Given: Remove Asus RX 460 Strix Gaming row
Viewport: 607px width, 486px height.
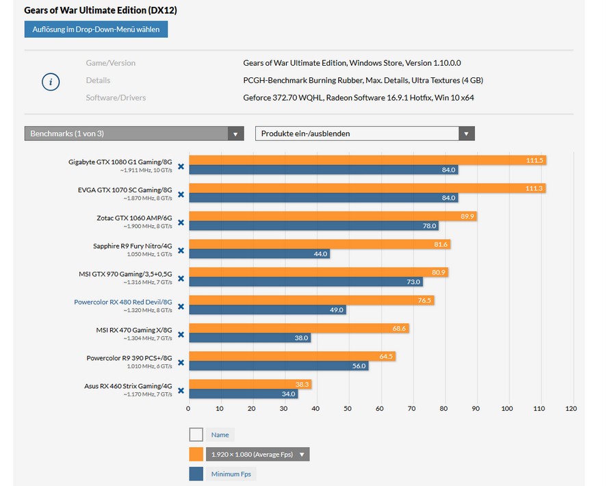Looking at the screenshot, I should point(181,391).
